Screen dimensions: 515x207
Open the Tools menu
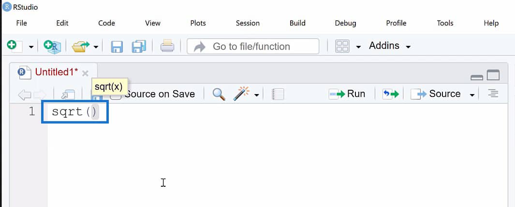pyautogui.click(x=445, y=23)
